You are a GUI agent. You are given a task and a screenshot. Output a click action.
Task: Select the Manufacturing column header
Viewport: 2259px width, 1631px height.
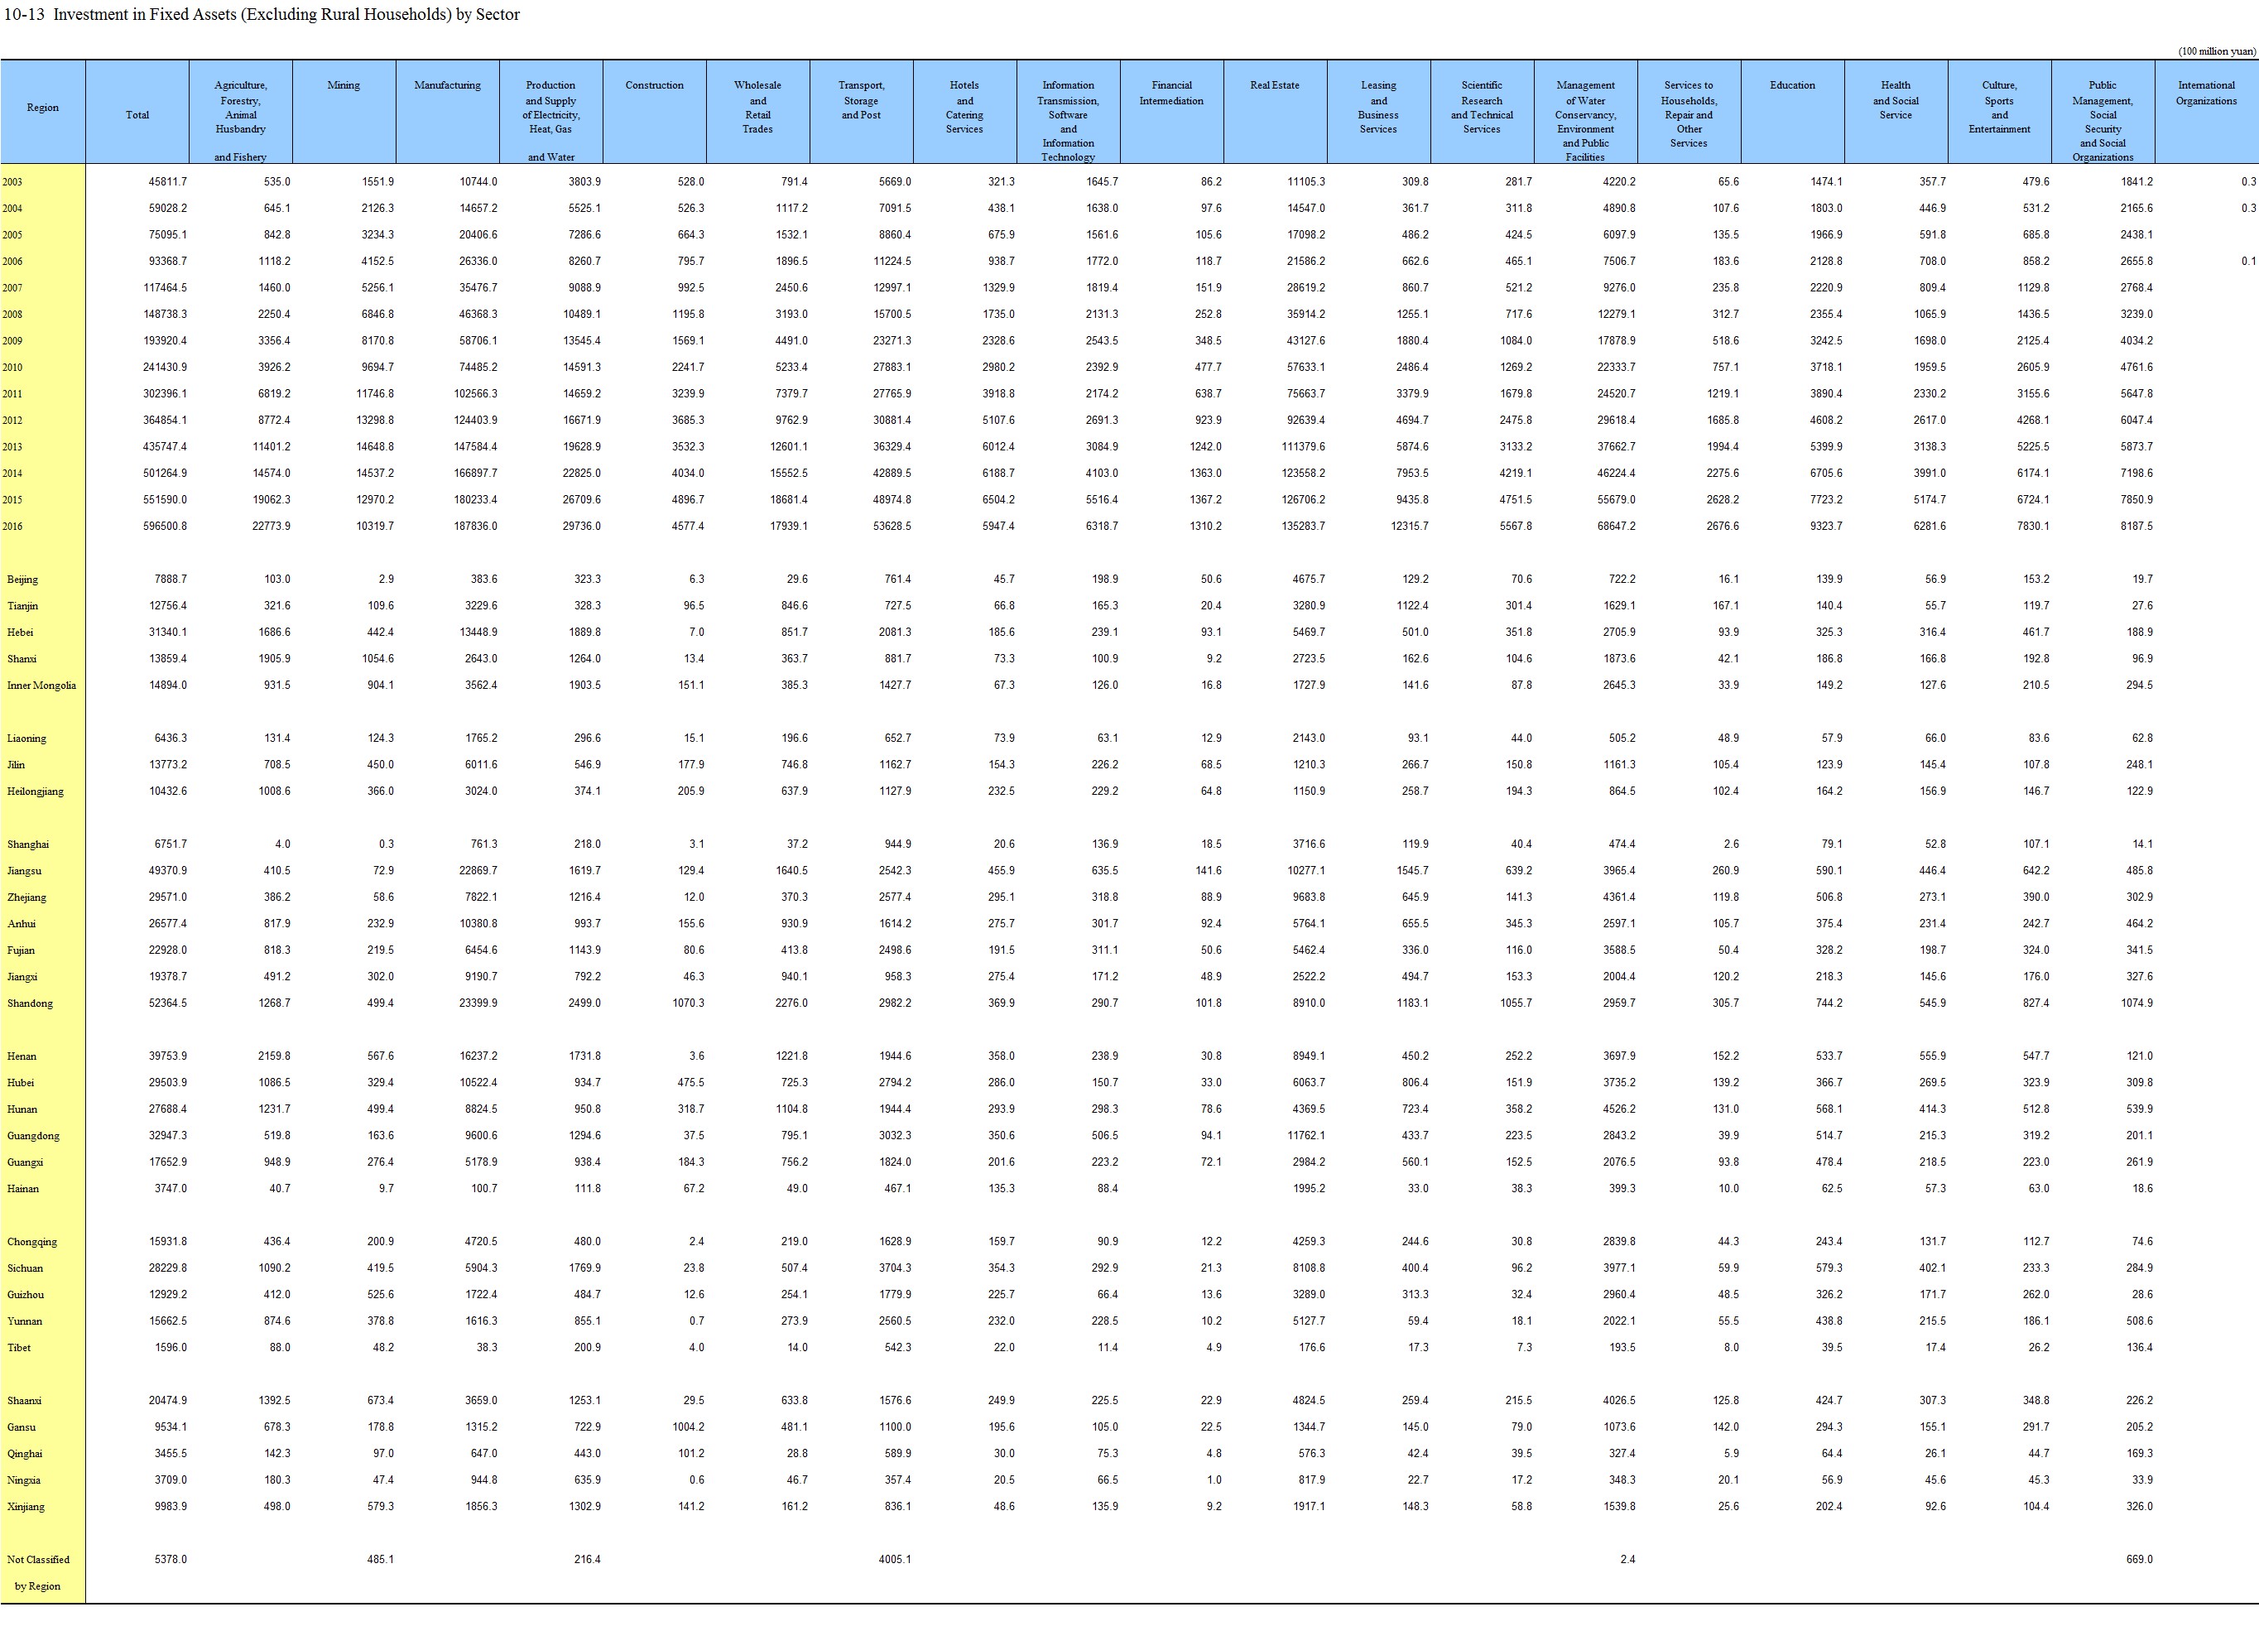[x=447, y=85]
